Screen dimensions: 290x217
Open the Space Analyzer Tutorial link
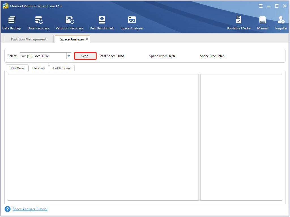pyautogui.click(x=30, y=209)
